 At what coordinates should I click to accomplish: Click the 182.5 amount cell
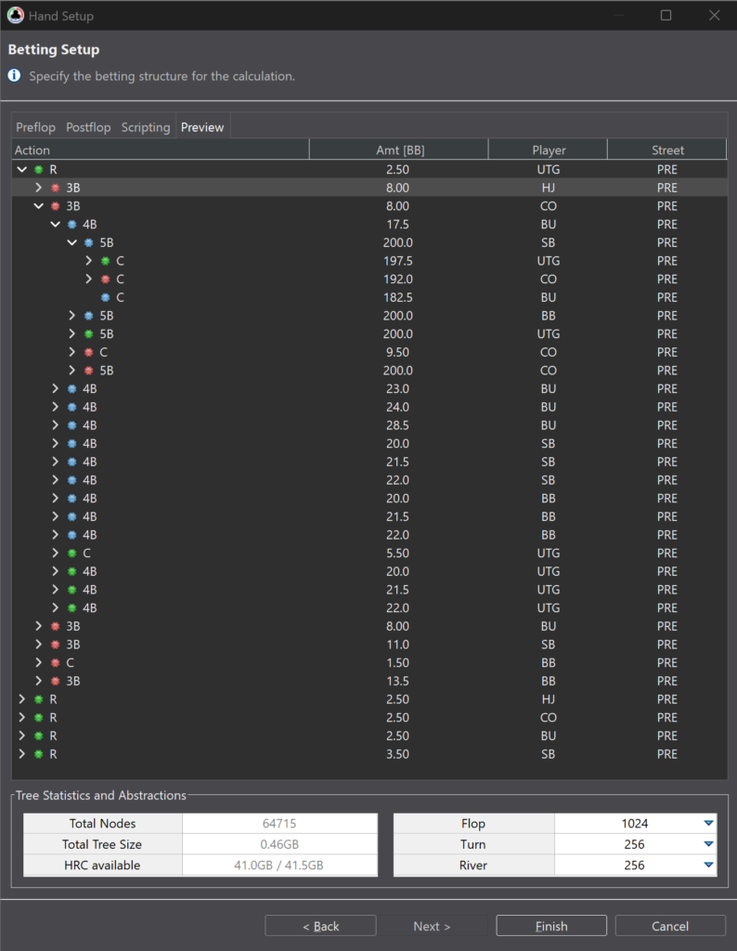point(397,297)
